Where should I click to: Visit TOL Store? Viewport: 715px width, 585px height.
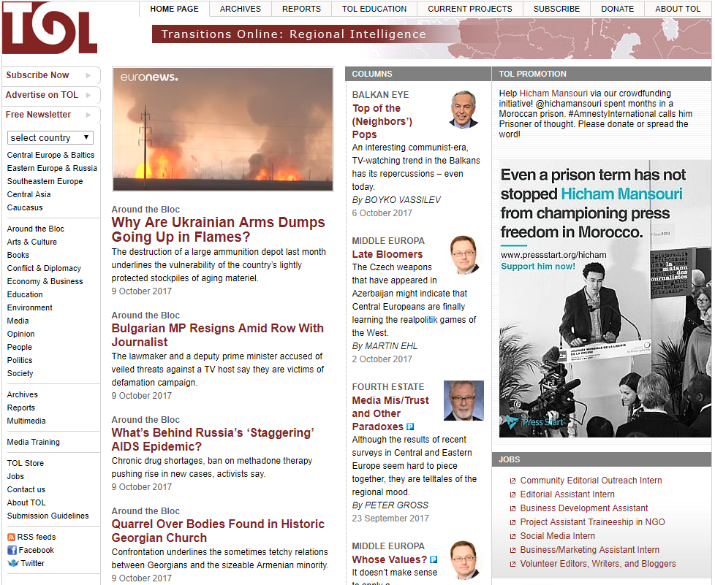pyautogui.click(x=25, y=463)
